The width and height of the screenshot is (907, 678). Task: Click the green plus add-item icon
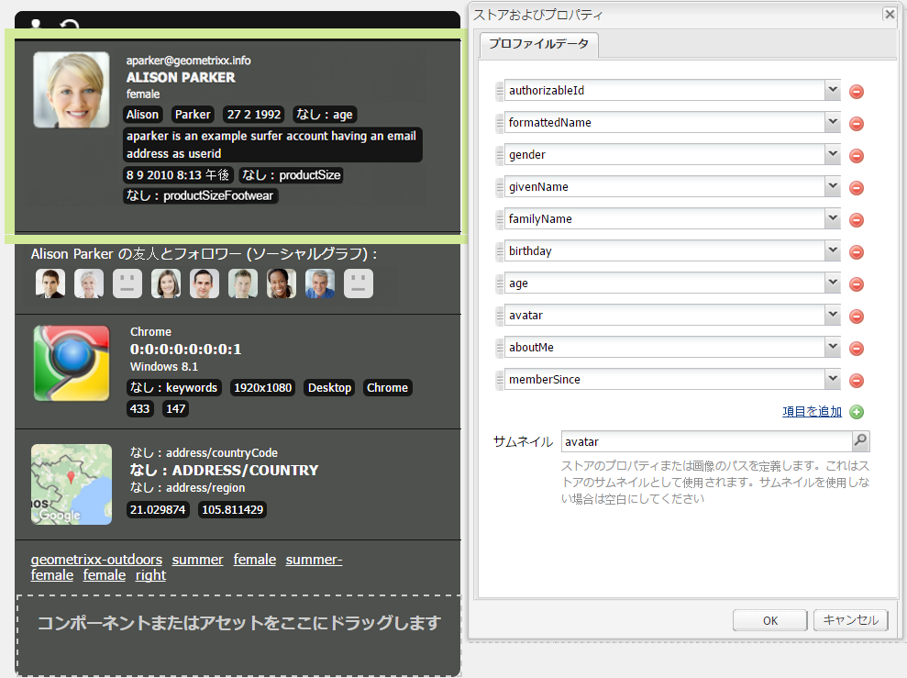(856, 412)
